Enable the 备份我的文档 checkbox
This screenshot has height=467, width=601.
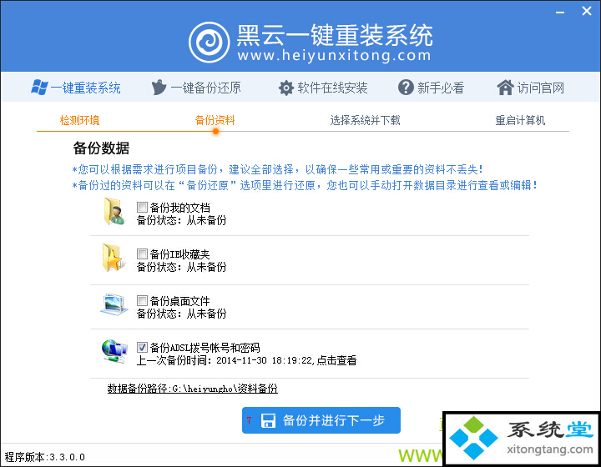point(142,208)
